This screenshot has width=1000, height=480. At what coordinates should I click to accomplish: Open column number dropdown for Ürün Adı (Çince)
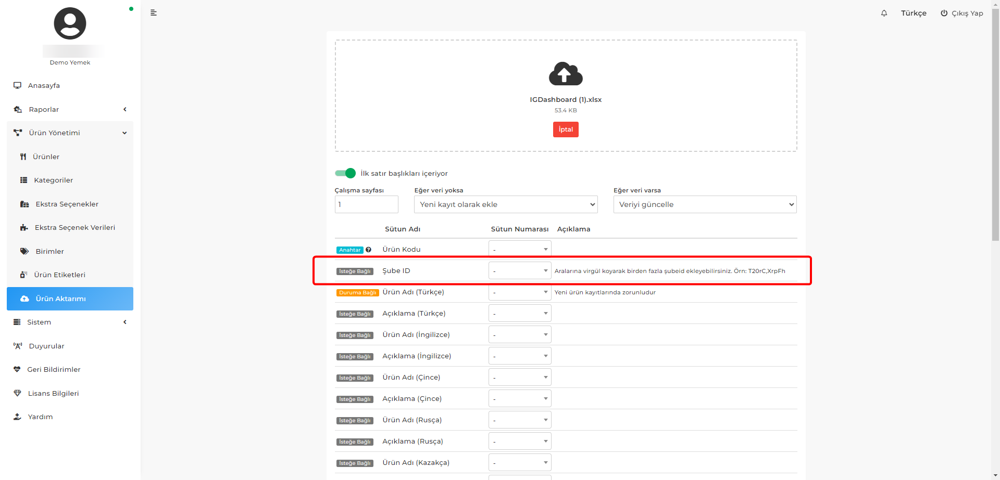pyautogui.click(x=520, y=377)
